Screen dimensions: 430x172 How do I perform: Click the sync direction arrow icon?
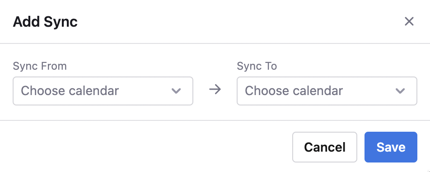click(x=215, y=90)
